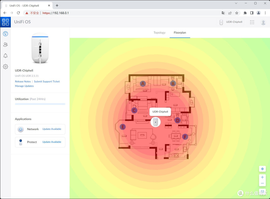Viewport: 270px width, 199px height.
Task: Switch to the Topology tab
Action: click(159, 33)
